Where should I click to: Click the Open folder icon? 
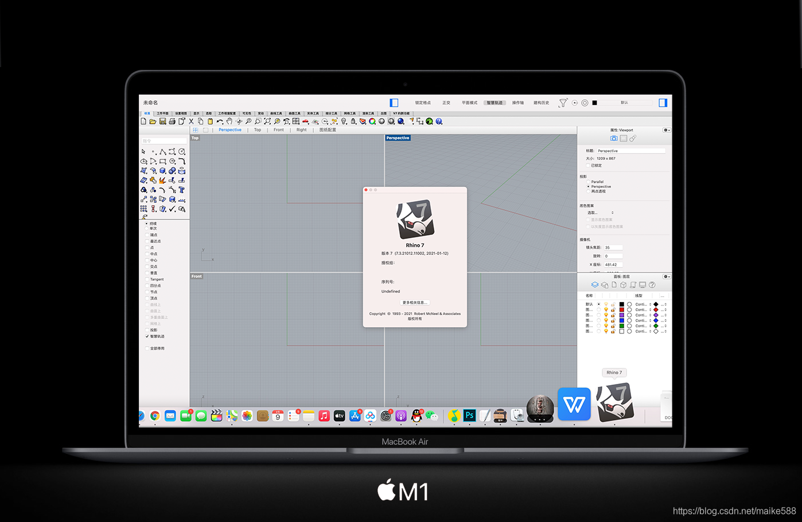(153, 121)
